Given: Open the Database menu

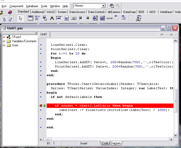Looking at the screenshot, I should click(x=32, y=6).
